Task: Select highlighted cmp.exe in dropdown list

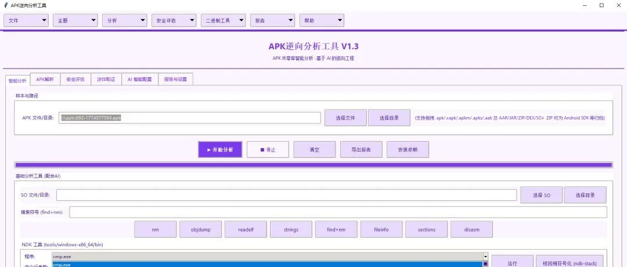Action: tap(267, 265)
